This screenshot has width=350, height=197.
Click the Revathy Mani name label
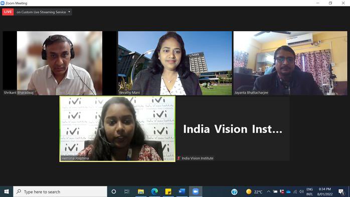129,92
